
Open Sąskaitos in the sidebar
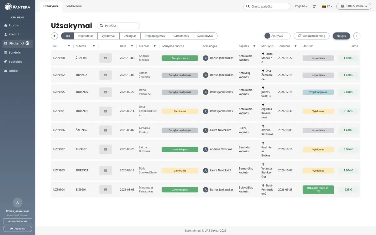click(x=18, y=62)
